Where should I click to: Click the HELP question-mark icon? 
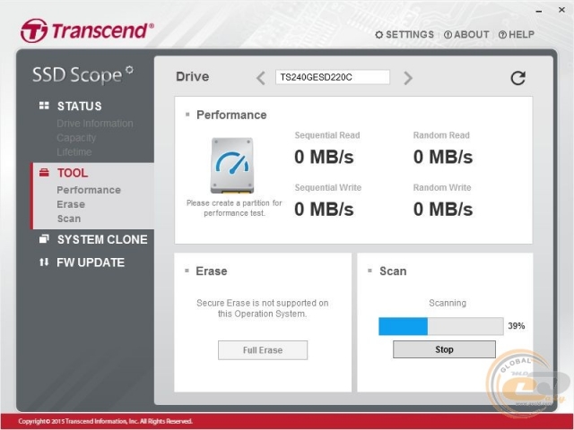tap(502, 35)
